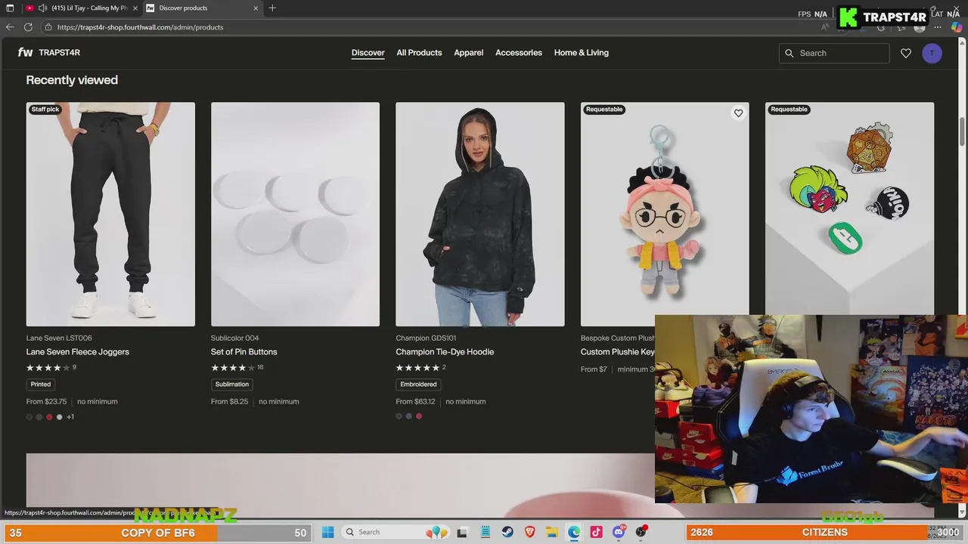Click the browser address bar URL

pyautogui.click(x=140, y=27)
